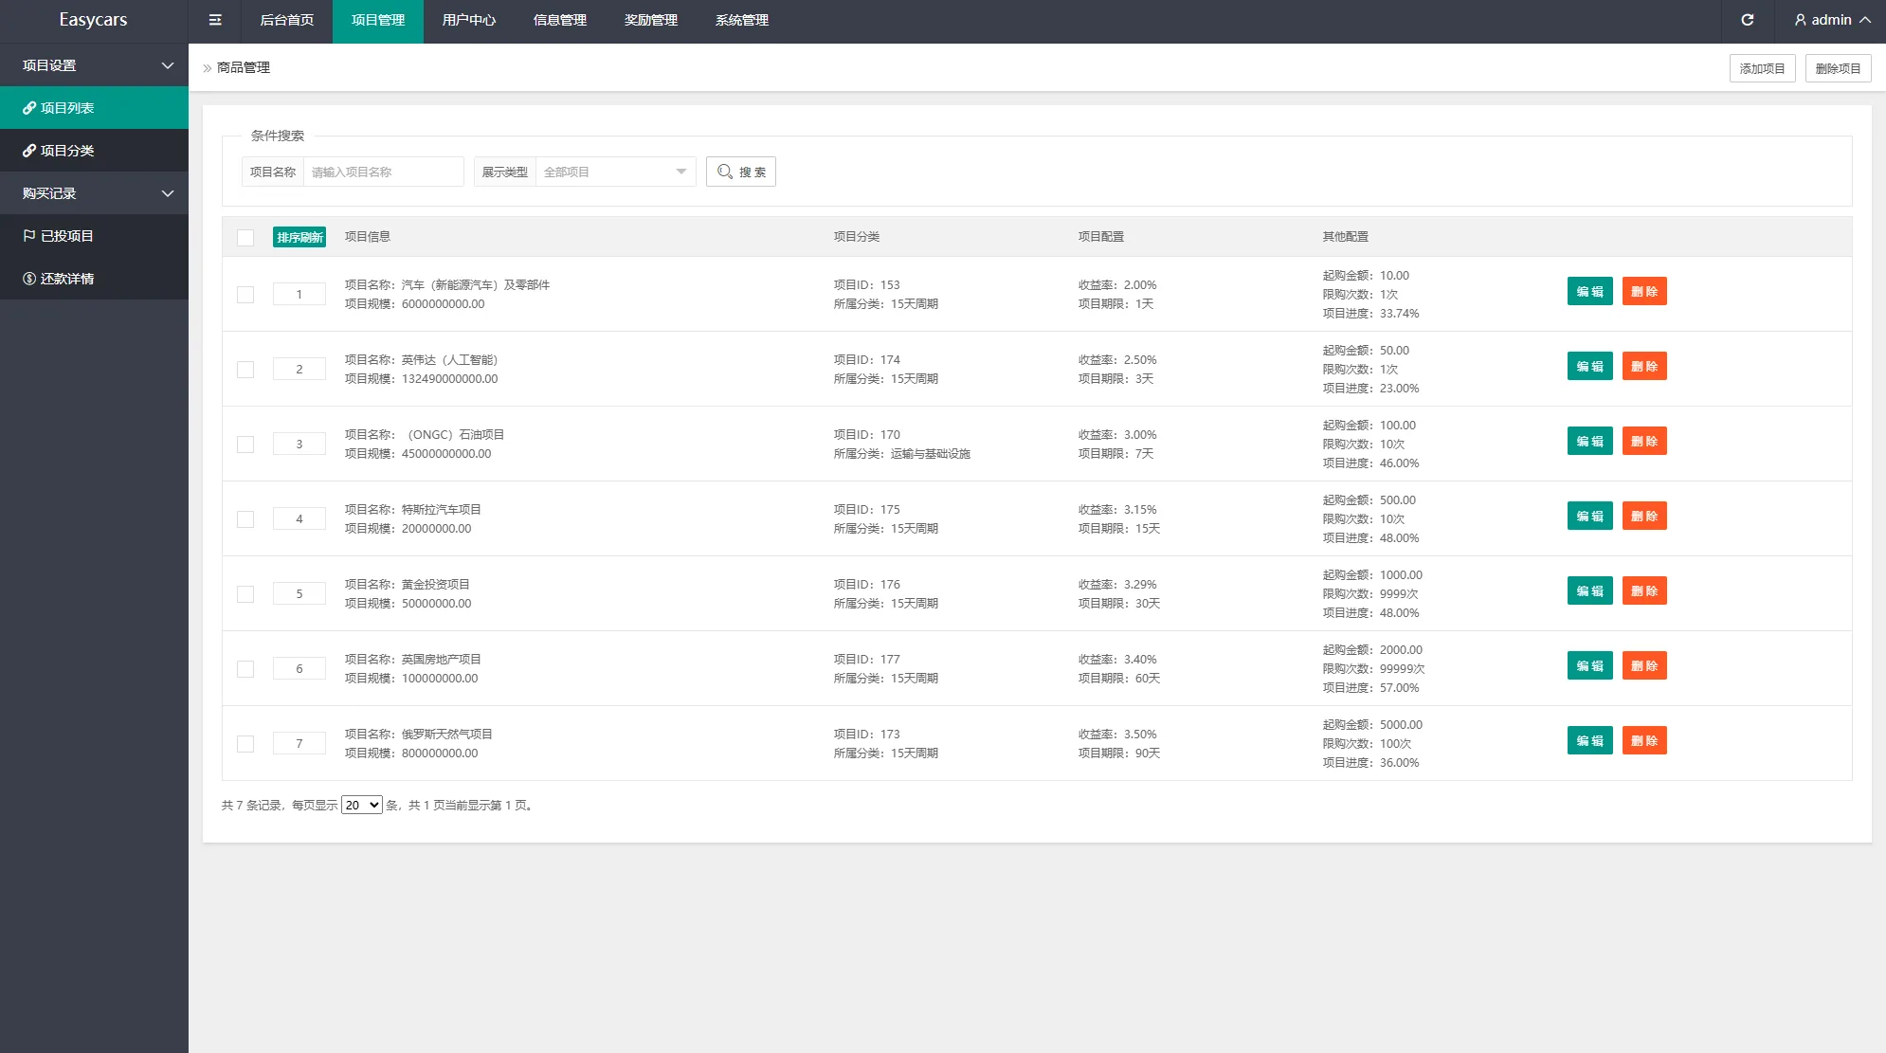Viewport: 1886px width, 1053px height.
Task: Click 删除 for 特斯拉汽车项目 row
Action: coord(1643,516)
